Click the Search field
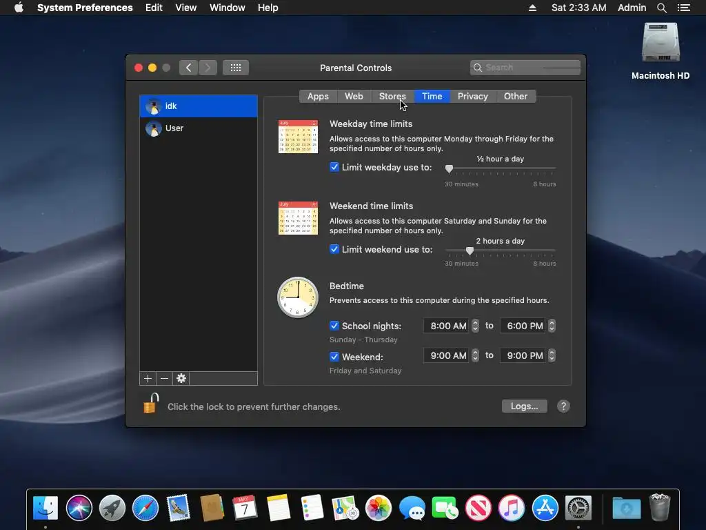The image size is (706, 530). point(525,68)
